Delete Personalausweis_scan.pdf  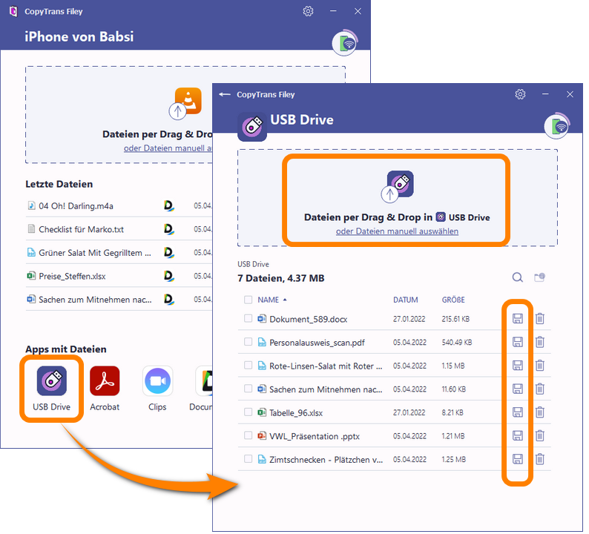pos(540,342)
